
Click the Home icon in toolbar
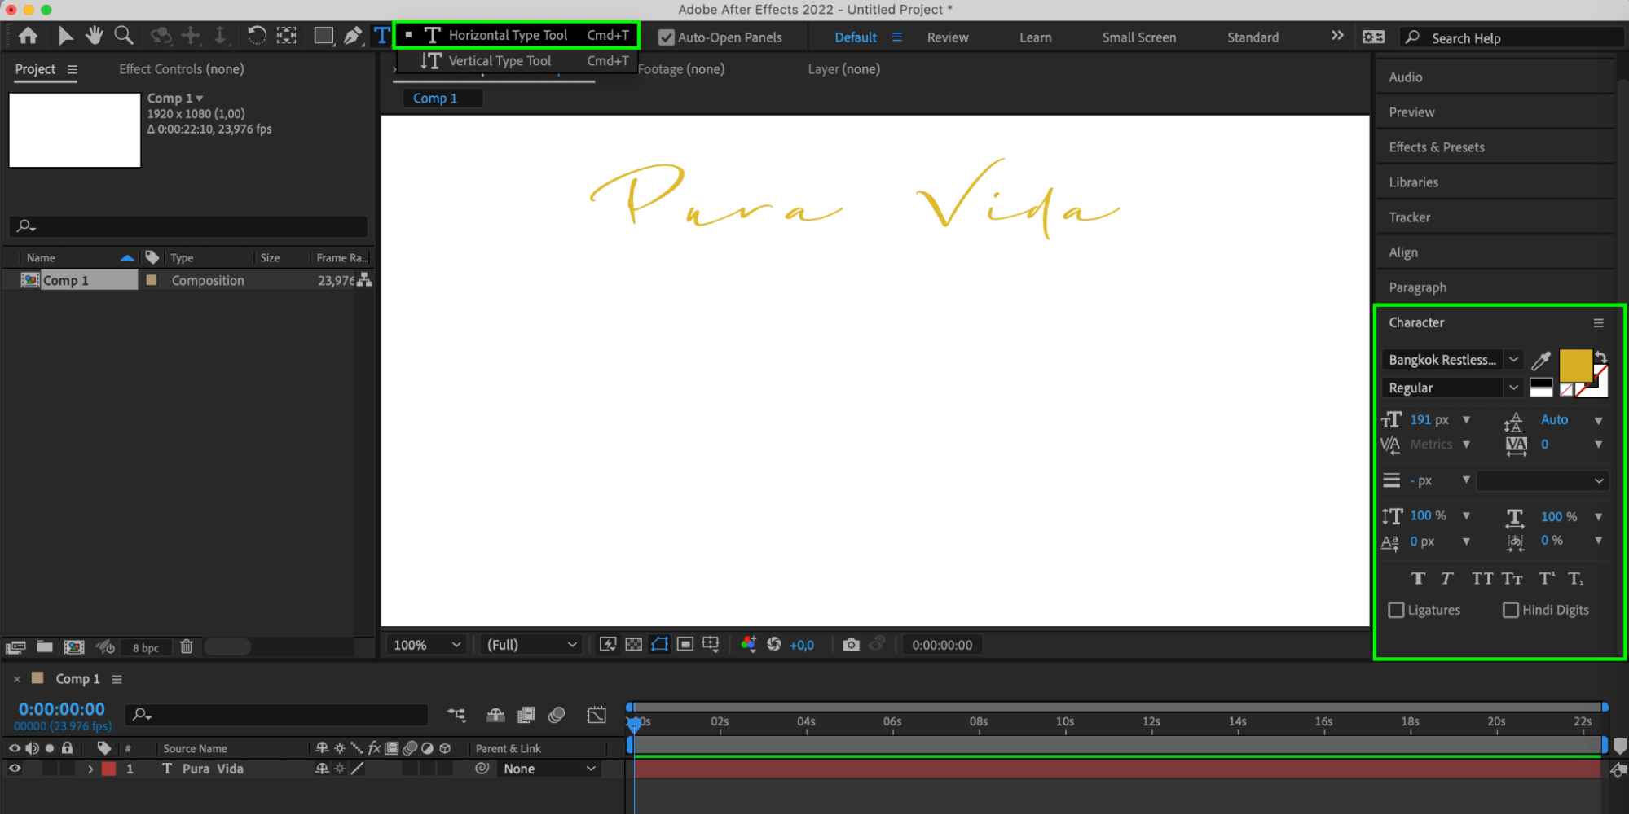pyautogui.click(x=28, y=36)
